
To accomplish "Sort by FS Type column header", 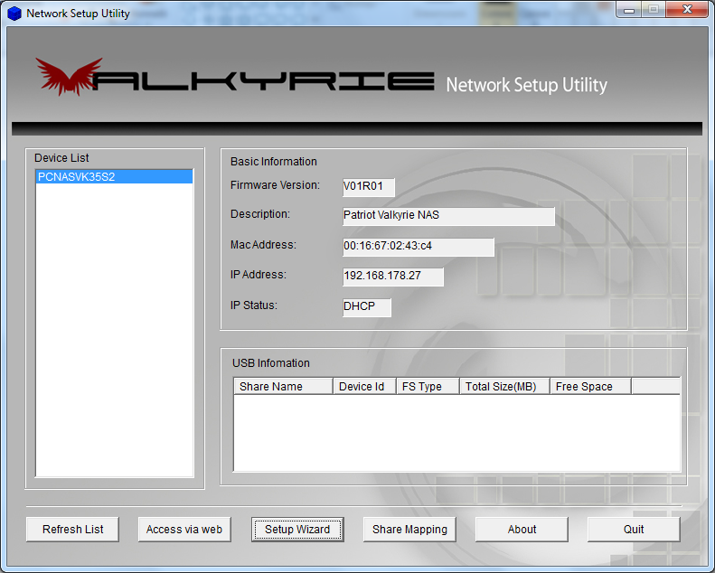I will (428, 387).
